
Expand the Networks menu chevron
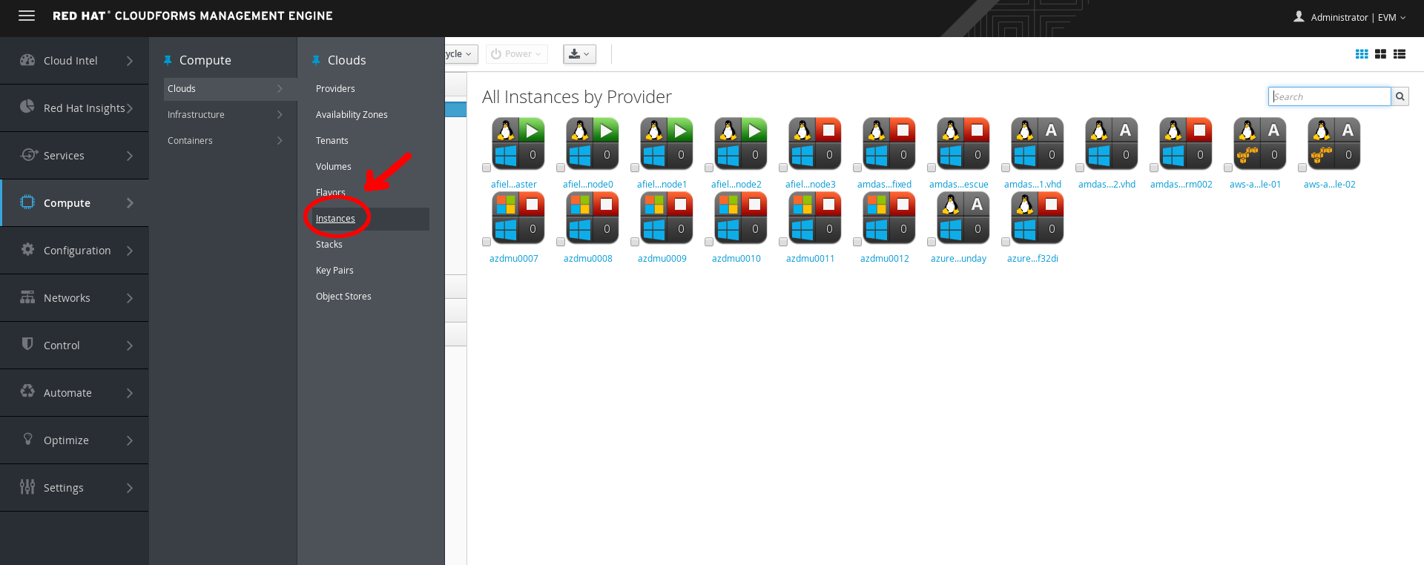(130, 298)
